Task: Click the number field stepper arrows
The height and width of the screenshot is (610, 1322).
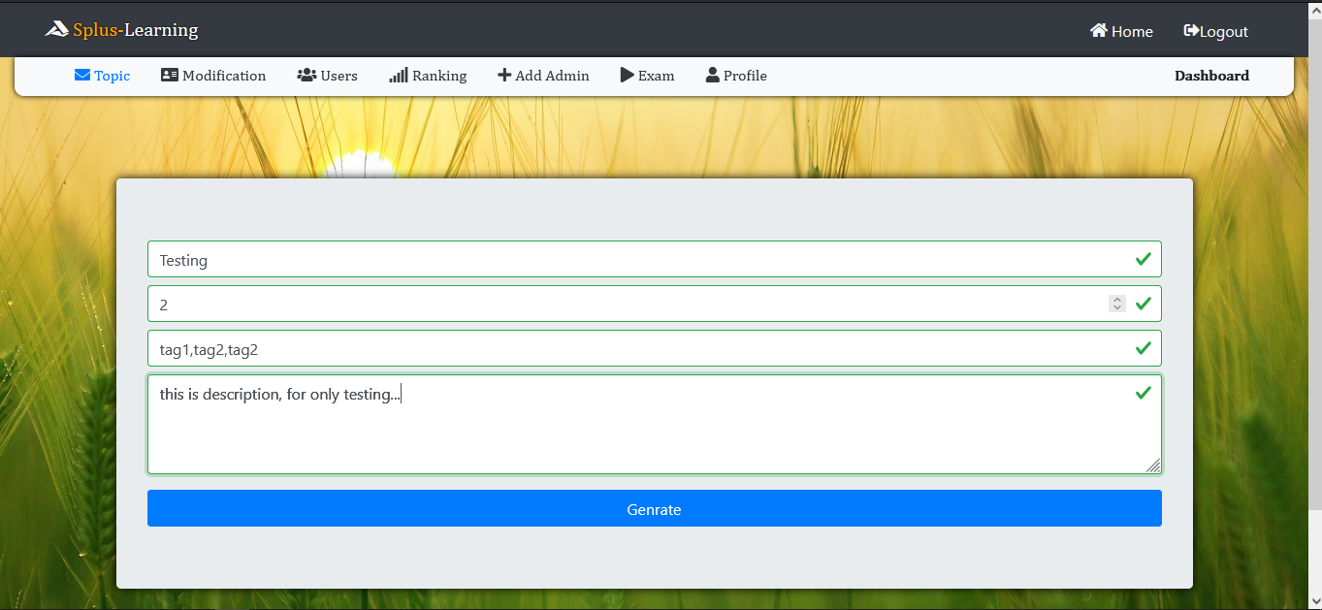Action: [x=1116, y=304]
